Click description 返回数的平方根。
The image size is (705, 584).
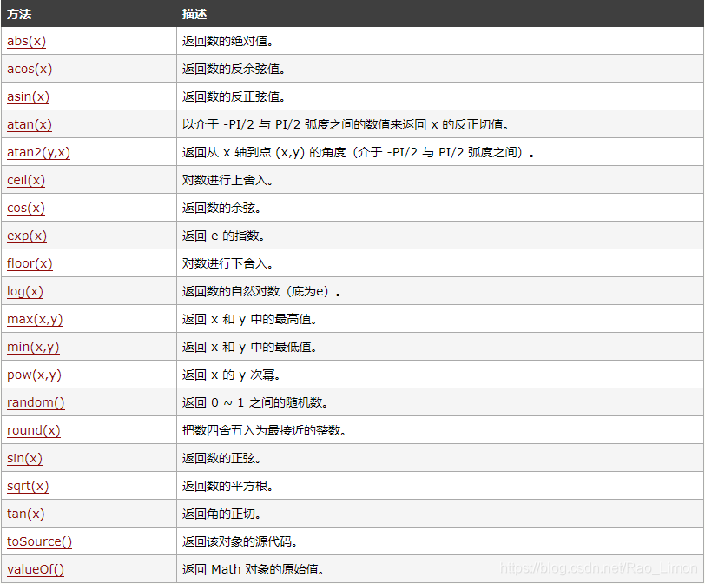[227, 487]
